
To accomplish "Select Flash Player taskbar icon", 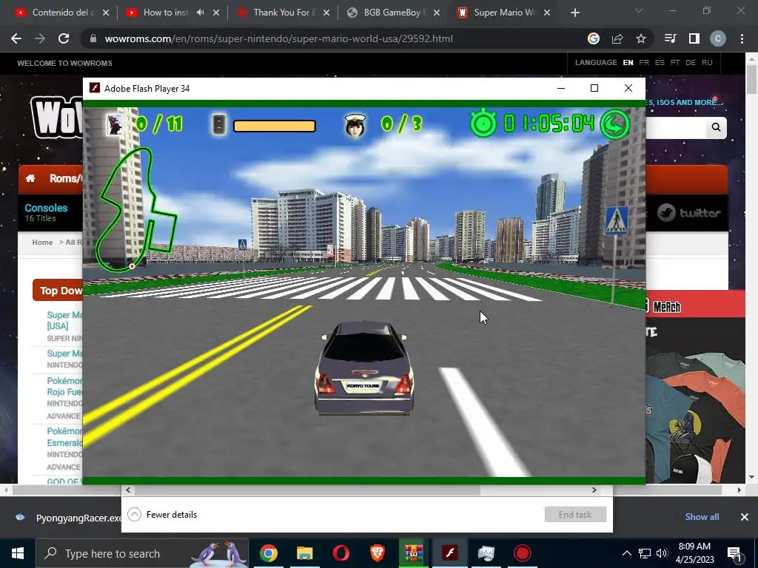I will [449, 553].
